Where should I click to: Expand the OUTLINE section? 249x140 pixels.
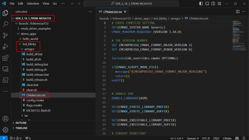[x=21, y=123]
